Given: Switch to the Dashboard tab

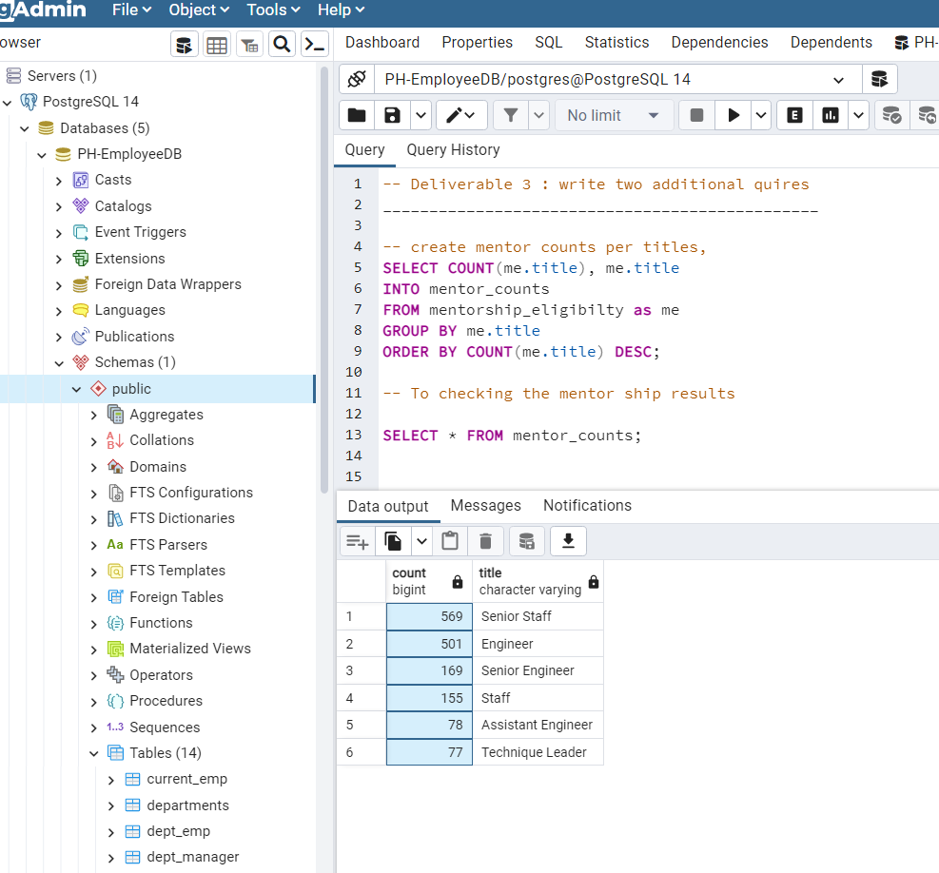Looking at the screenshot, I should point(382,43).
